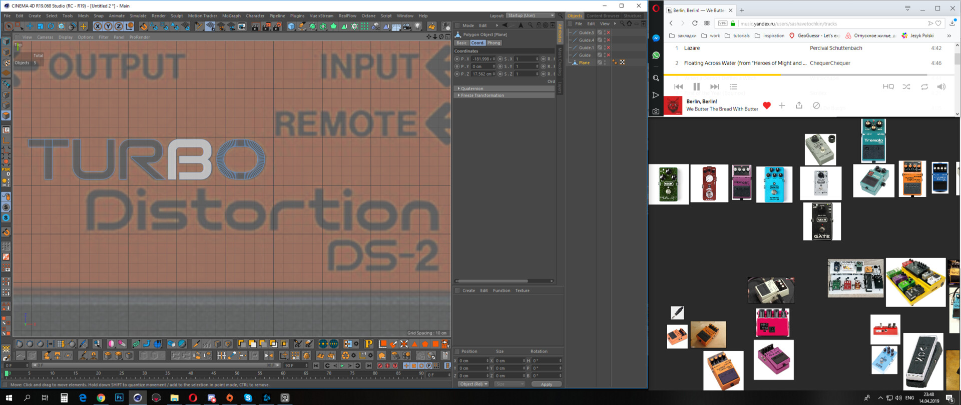
Task: Click timeline ruler at frame 45
Action: 214,373
